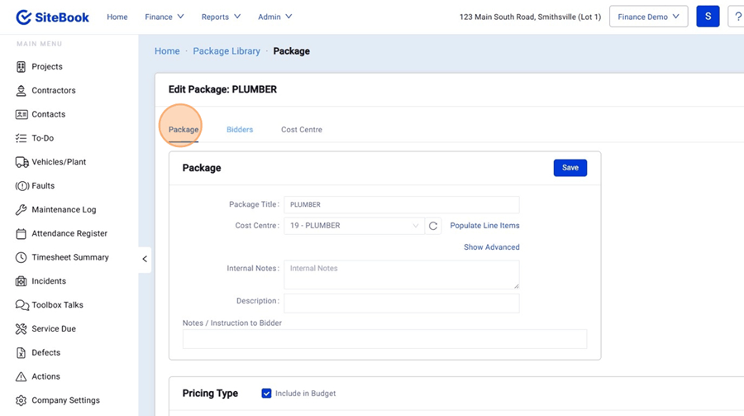Screen dimensions: 744x416
Task: Open Contractors via its sidebar icon
Action: coord(21,91)
